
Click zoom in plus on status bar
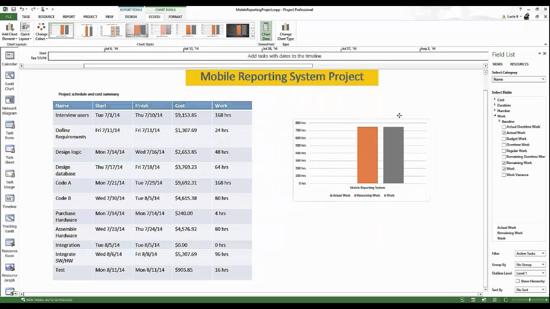pos(546,300)
